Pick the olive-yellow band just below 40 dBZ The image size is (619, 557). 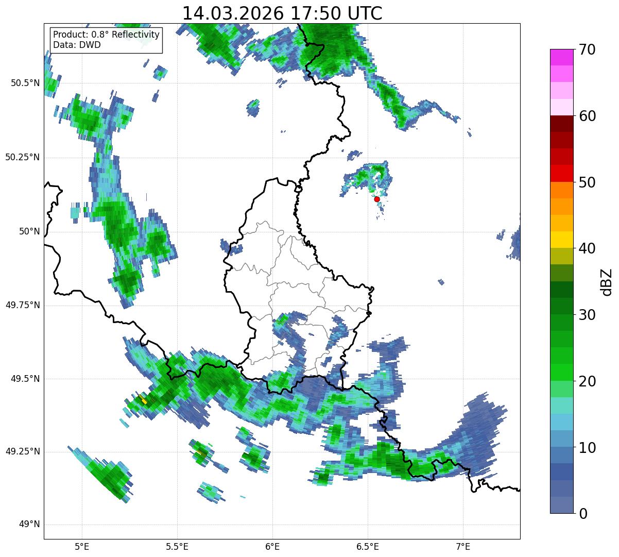(561, 256)
